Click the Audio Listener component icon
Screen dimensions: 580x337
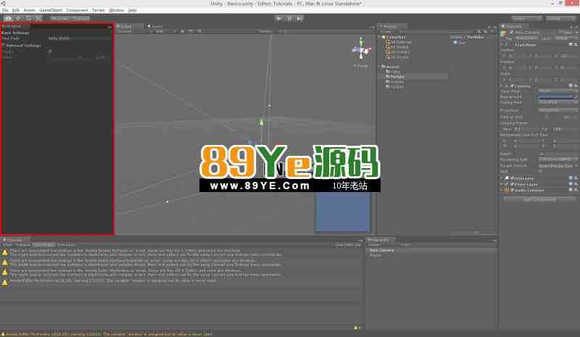tap(507, 190)
